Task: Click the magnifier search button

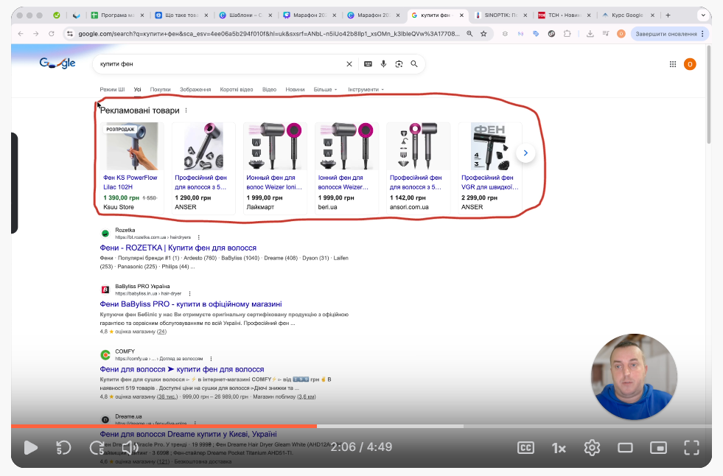Action: 414,64
